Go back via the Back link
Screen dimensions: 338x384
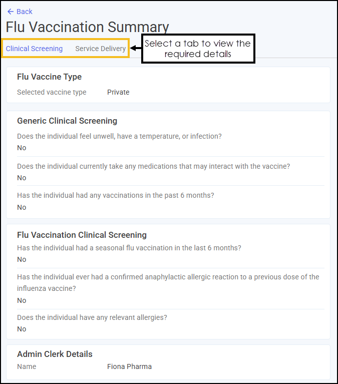click(x=20, y=12)
